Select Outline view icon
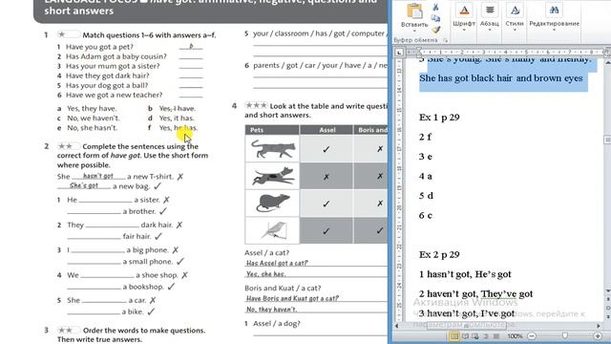Viewport: 611px width, 344px height. pos(486,335)
